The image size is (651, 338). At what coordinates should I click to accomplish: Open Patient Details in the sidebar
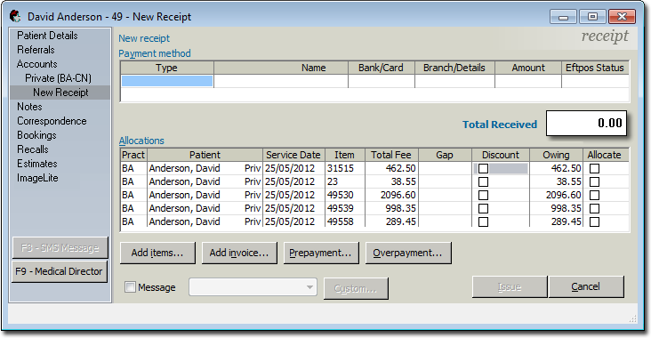47,36
